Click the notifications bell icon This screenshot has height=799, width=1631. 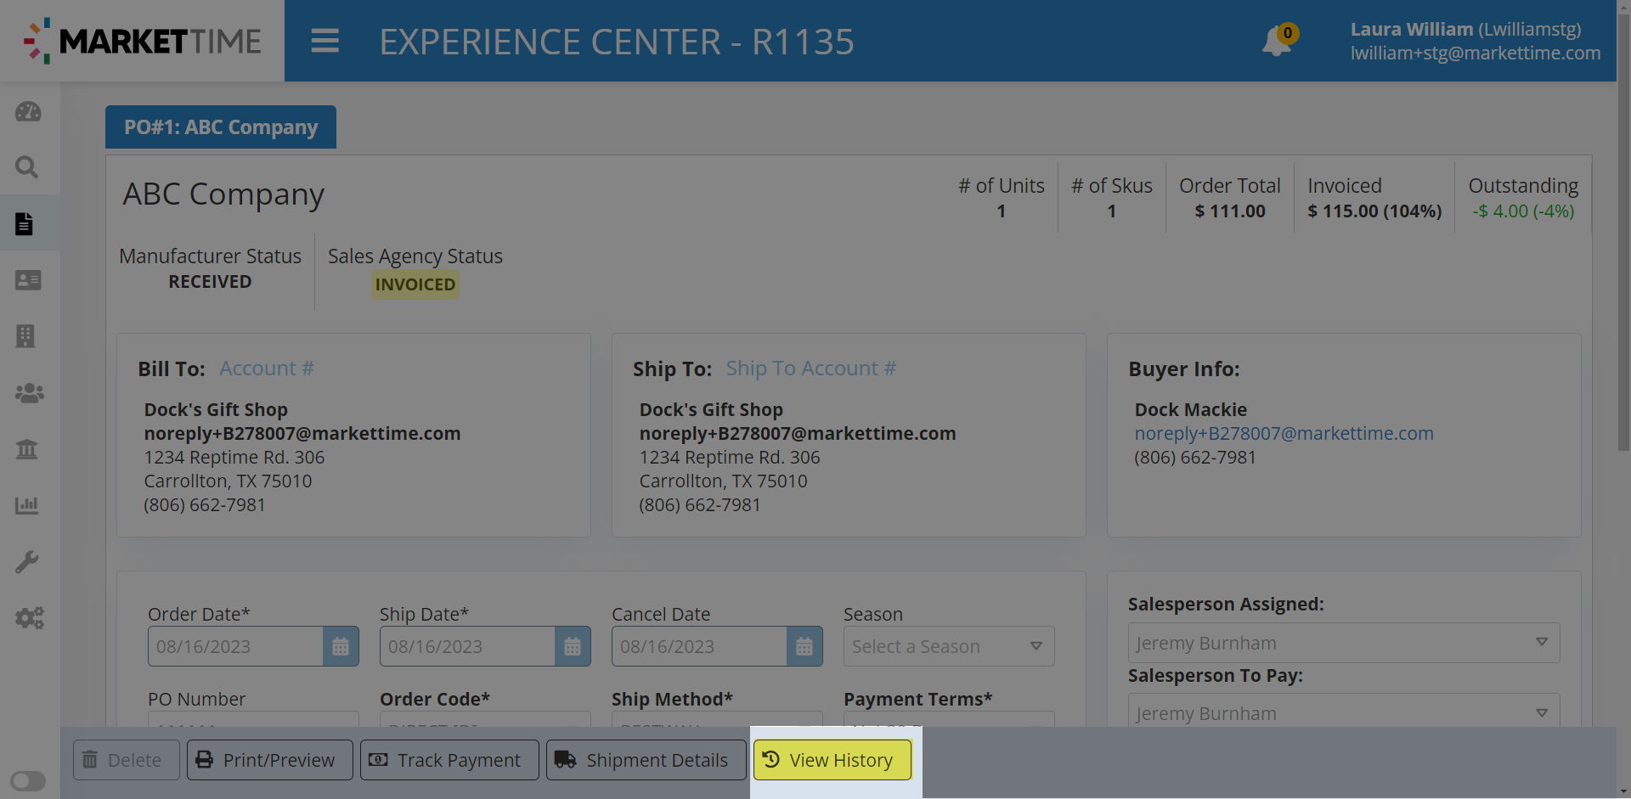[1276, 41]
